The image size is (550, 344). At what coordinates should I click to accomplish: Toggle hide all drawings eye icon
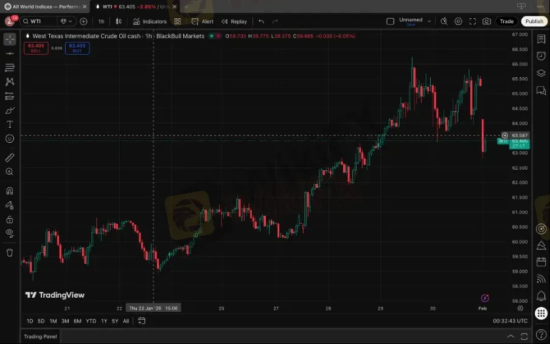(x=10, y=233)
